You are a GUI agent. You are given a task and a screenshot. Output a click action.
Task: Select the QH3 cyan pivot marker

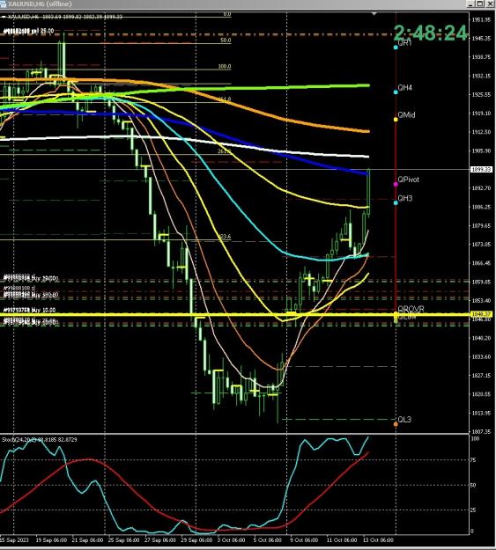tap(396, 202)
